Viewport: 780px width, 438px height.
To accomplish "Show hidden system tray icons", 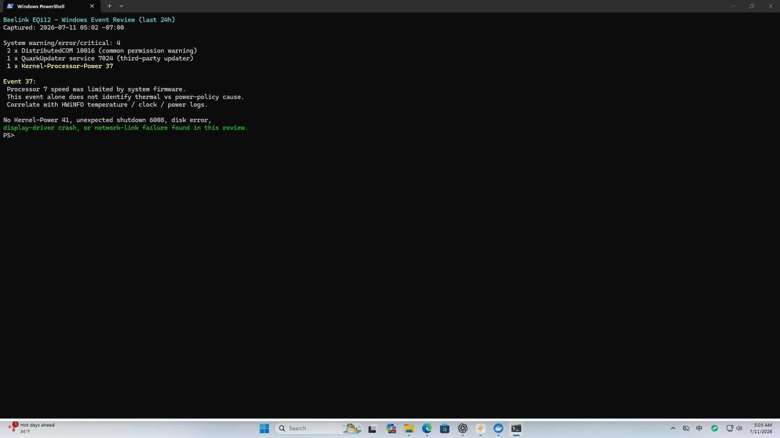I will [x=673, y=428].
